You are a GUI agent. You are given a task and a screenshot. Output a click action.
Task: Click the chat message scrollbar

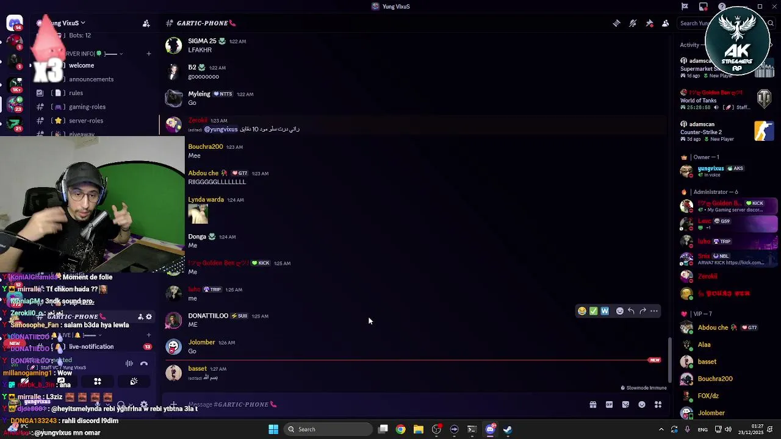[670, 360]
